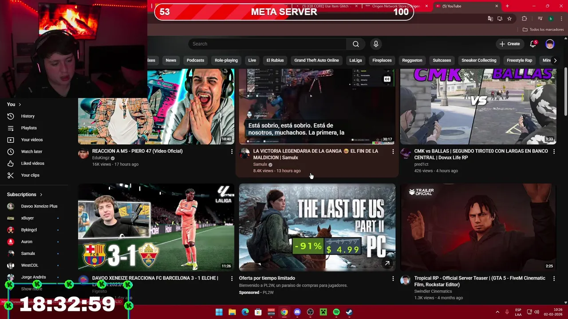Open a new browser tab
Viewport: 568px width, 319px height.
point(507,6)
